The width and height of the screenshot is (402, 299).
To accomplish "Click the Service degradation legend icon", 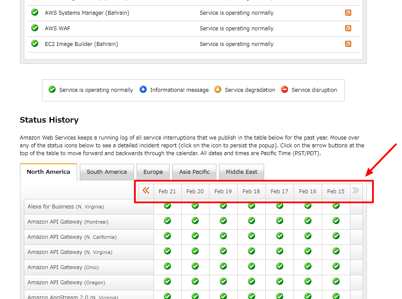I will [x=218, y=89].
